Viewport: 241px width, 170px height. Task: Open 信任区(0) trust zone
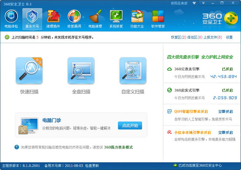tap(195, 37)
